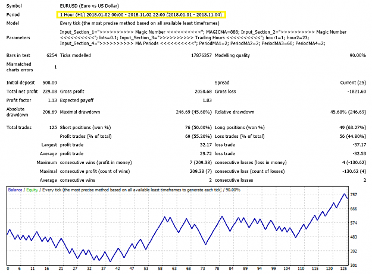Select the symbol text EURUSD (Euro vs US Dollar)

pos(89,6)
